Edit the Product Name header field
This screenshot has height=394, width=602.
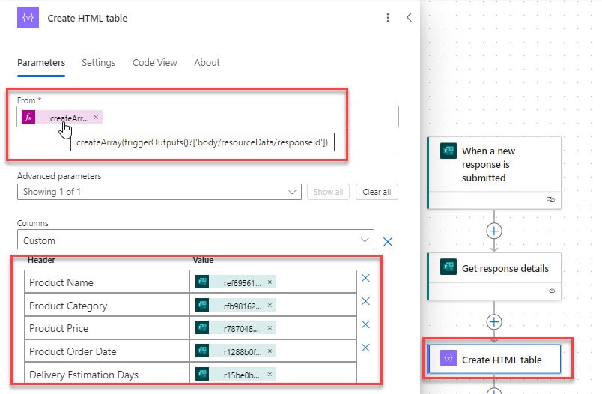(x=107, y=282)
